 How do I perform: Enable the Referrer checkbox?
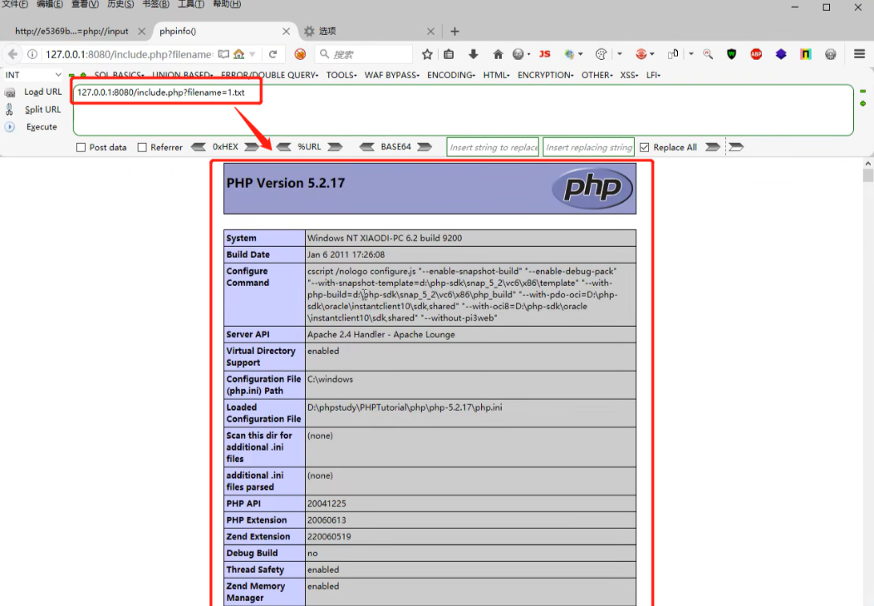pyautogui.click(x=142, y=147)
